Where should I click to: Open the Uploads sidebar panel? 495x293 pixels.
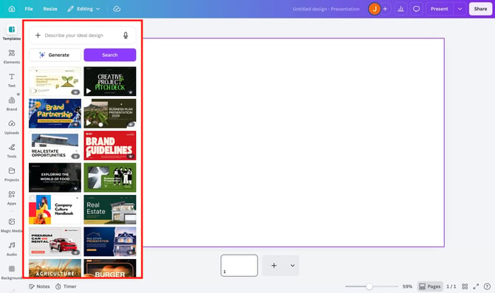(12, 127)
